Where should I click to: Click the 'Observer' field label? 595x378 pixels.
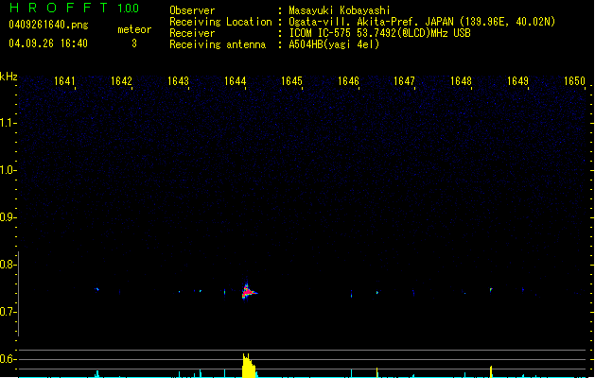192,10
